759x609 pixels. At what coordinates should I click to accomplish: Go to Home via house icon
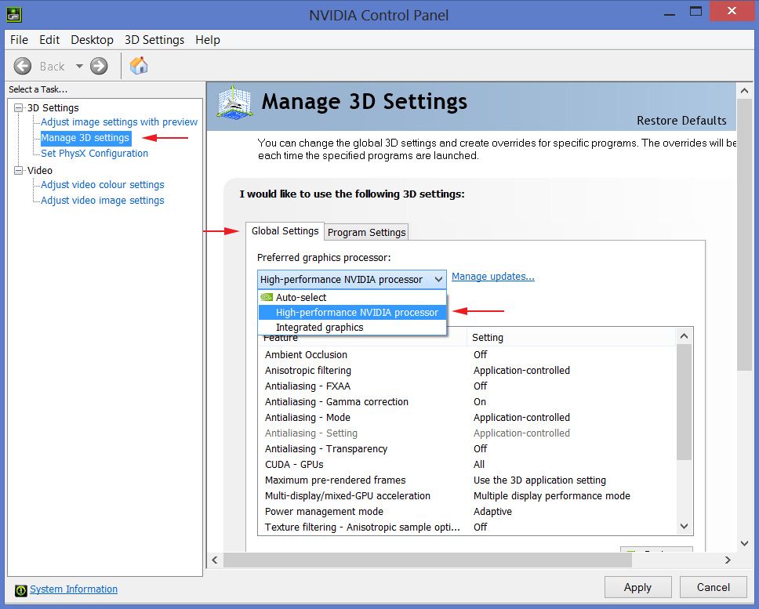tap(139, 66)
